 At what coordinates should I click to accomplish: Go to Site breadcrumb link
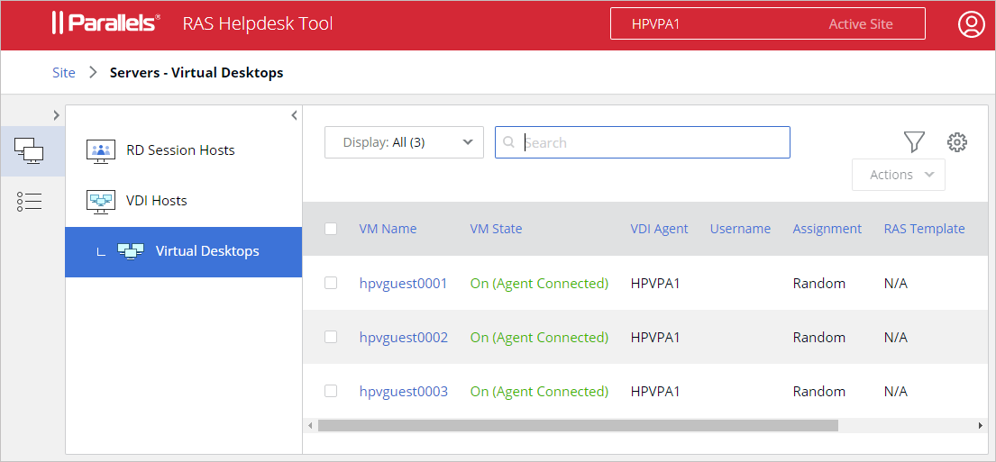point(63,72)
